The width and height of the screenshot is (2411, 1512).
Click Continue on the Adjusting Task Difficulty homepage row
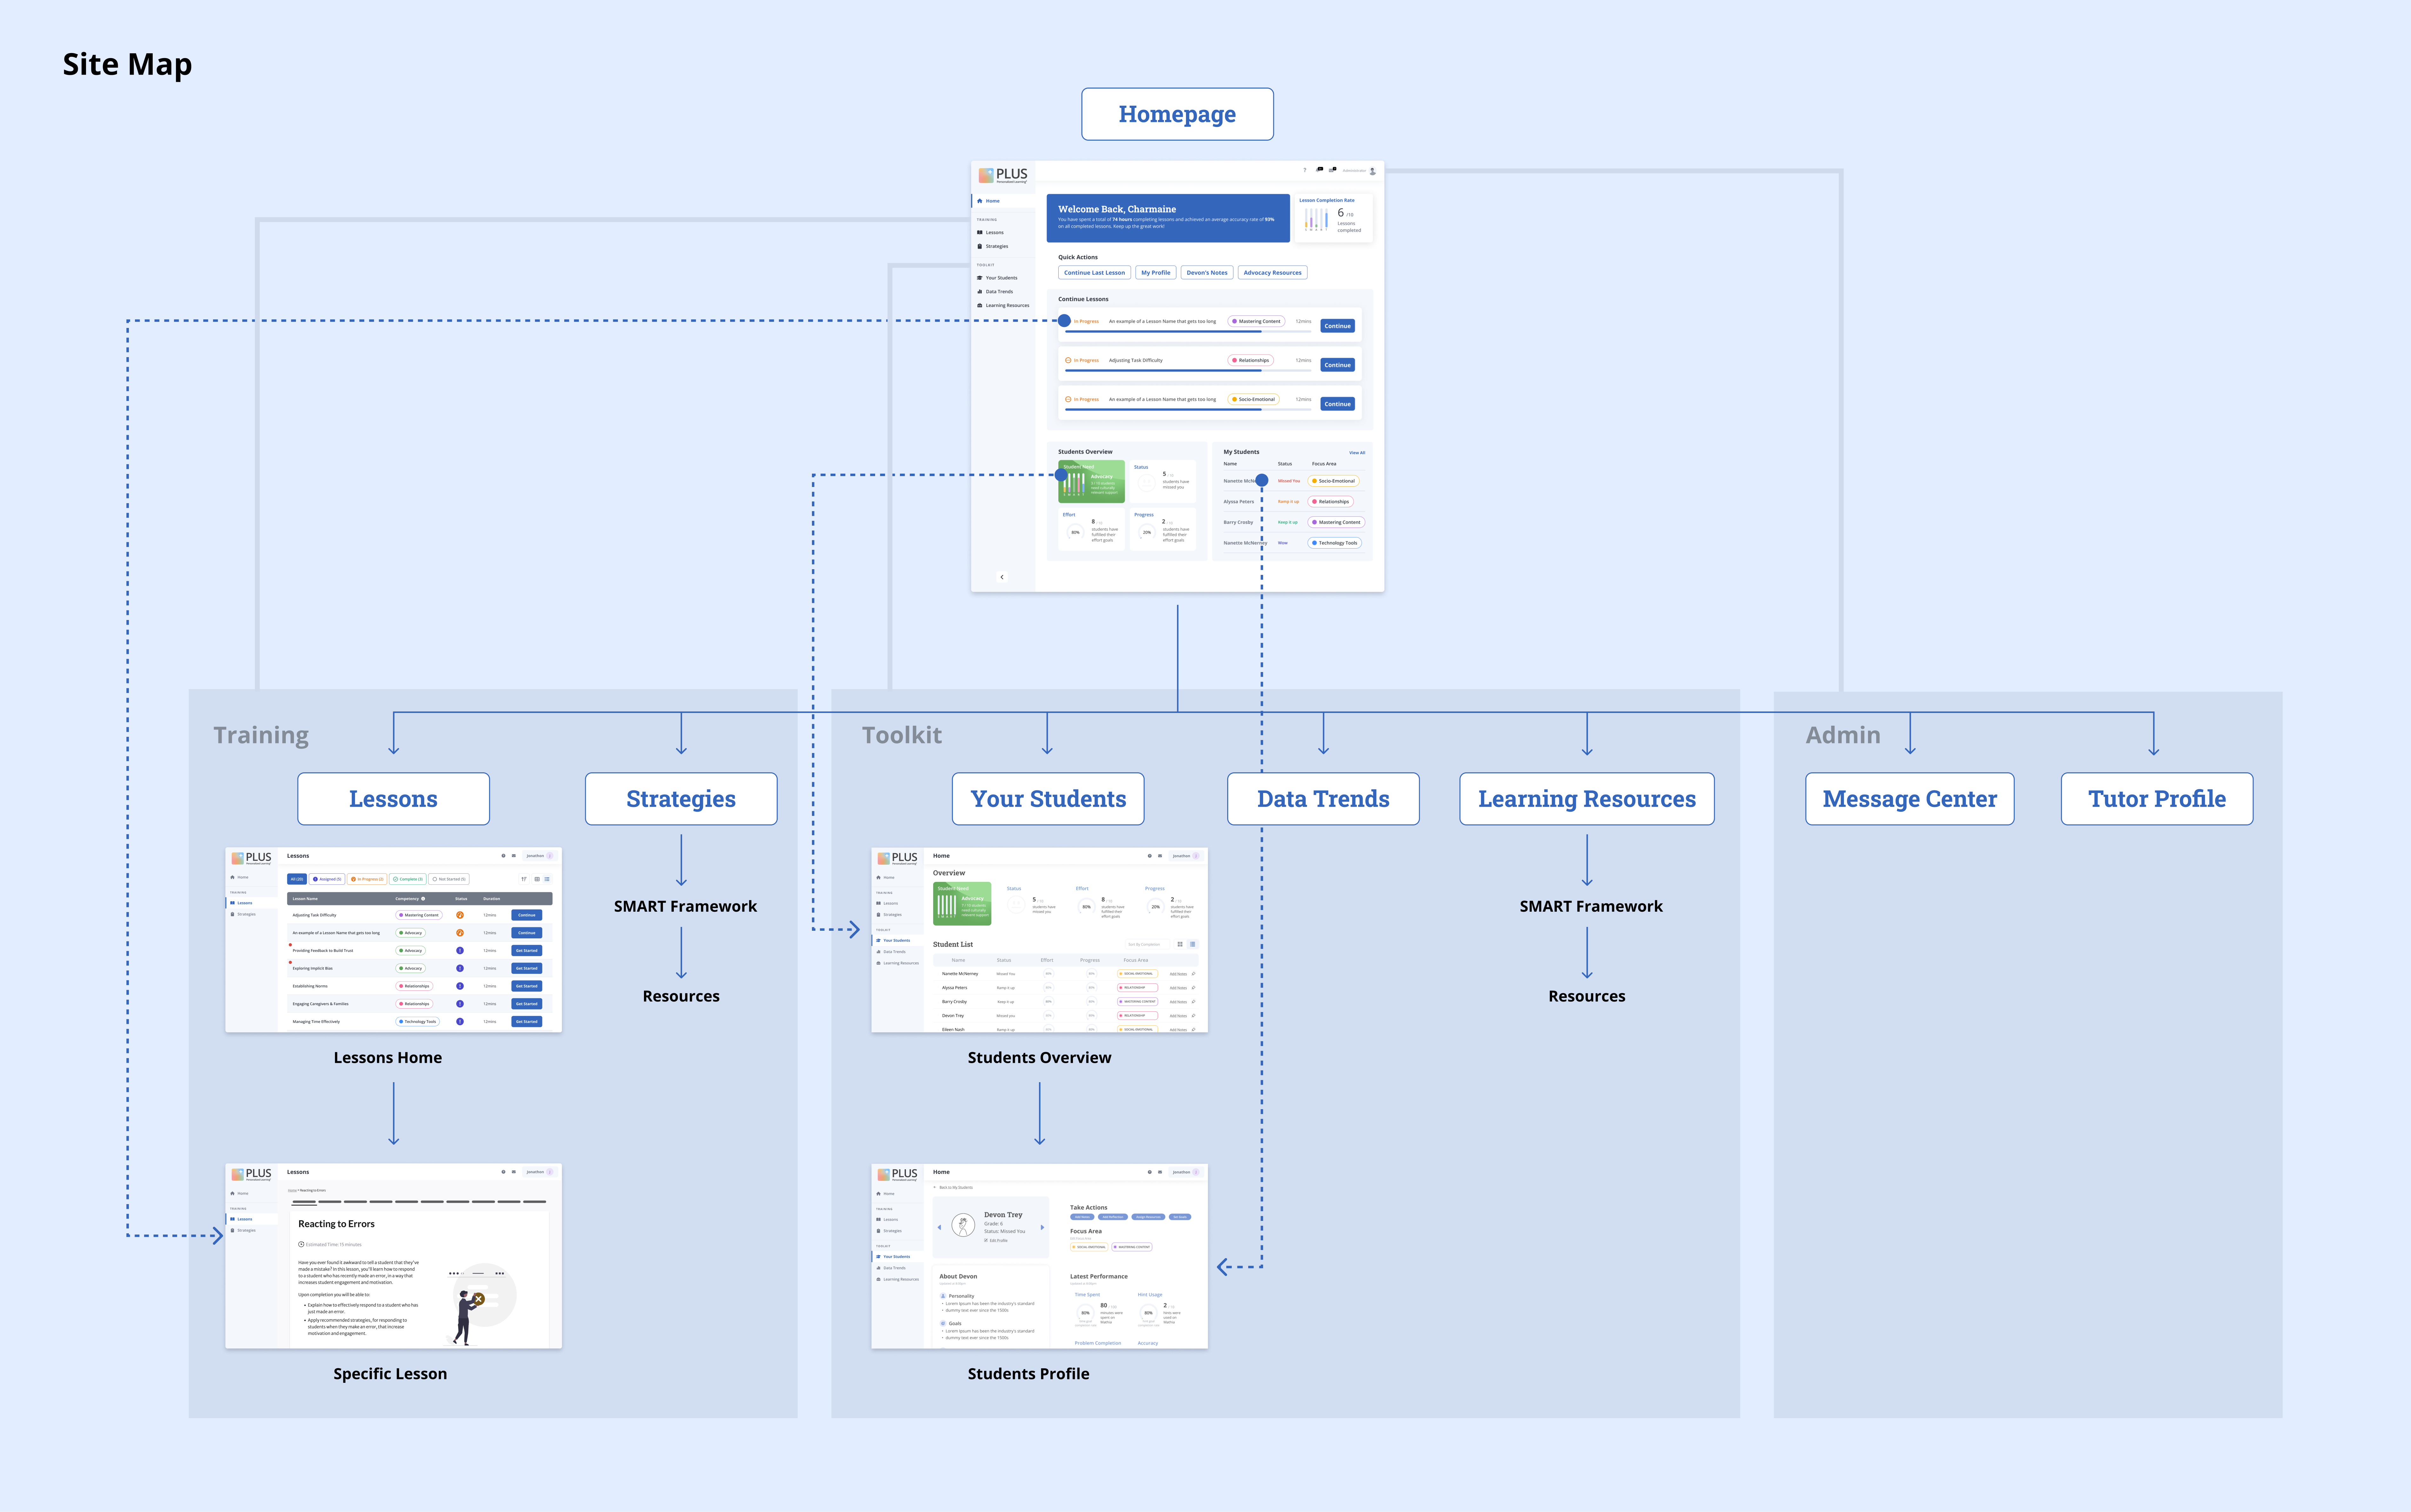point(1338,365)
